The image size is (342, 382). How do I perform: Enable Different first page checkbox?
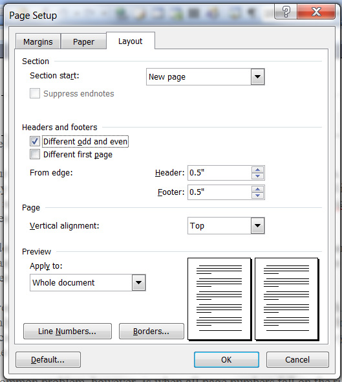pyautogui.click(x=35, y=154)
